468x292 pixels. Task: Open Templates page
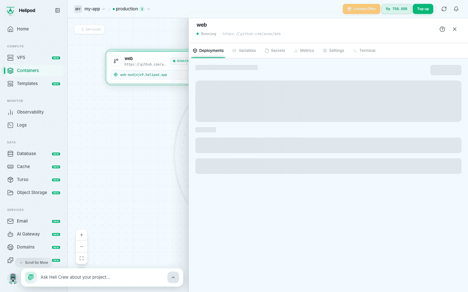(33, 83)
